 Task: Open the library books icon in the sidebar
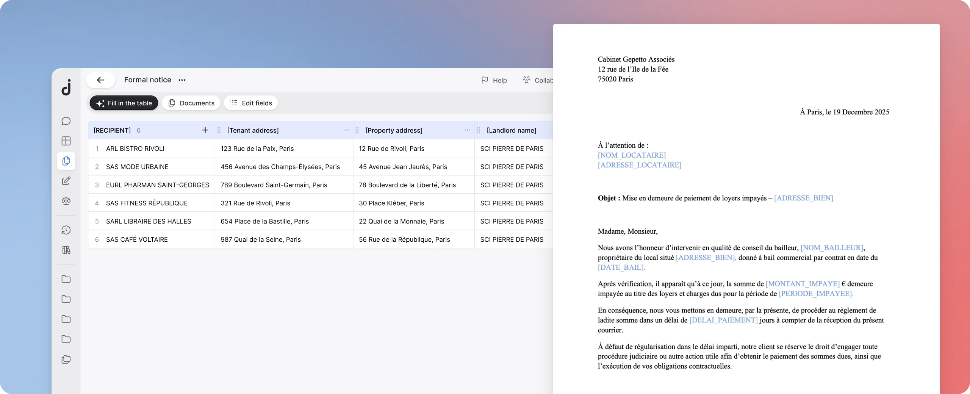pos(66,250)
